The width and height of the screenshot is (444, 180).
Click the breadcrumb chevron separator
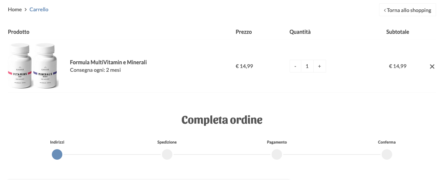pyautogui.click(x=26, y=10)
